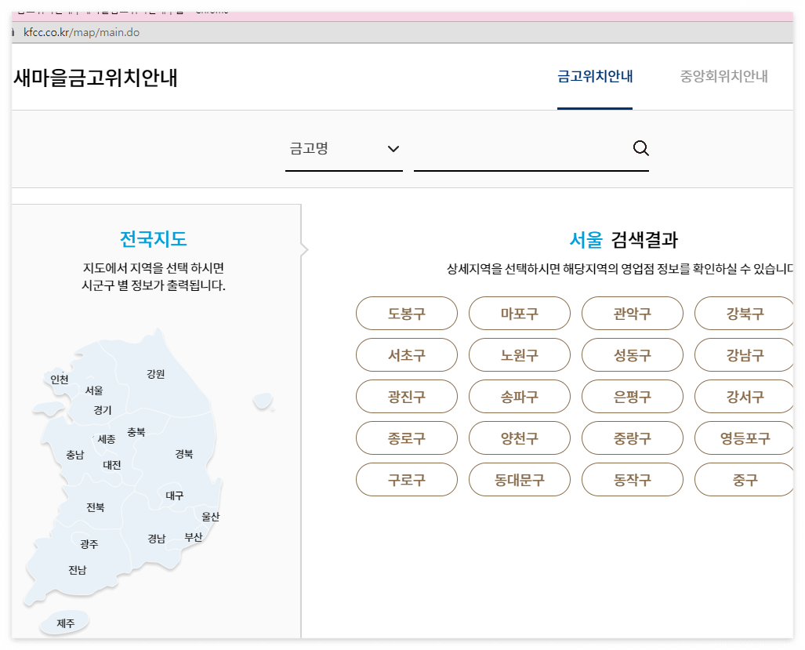Select 대구 area on the map

[x=174, y=497]
